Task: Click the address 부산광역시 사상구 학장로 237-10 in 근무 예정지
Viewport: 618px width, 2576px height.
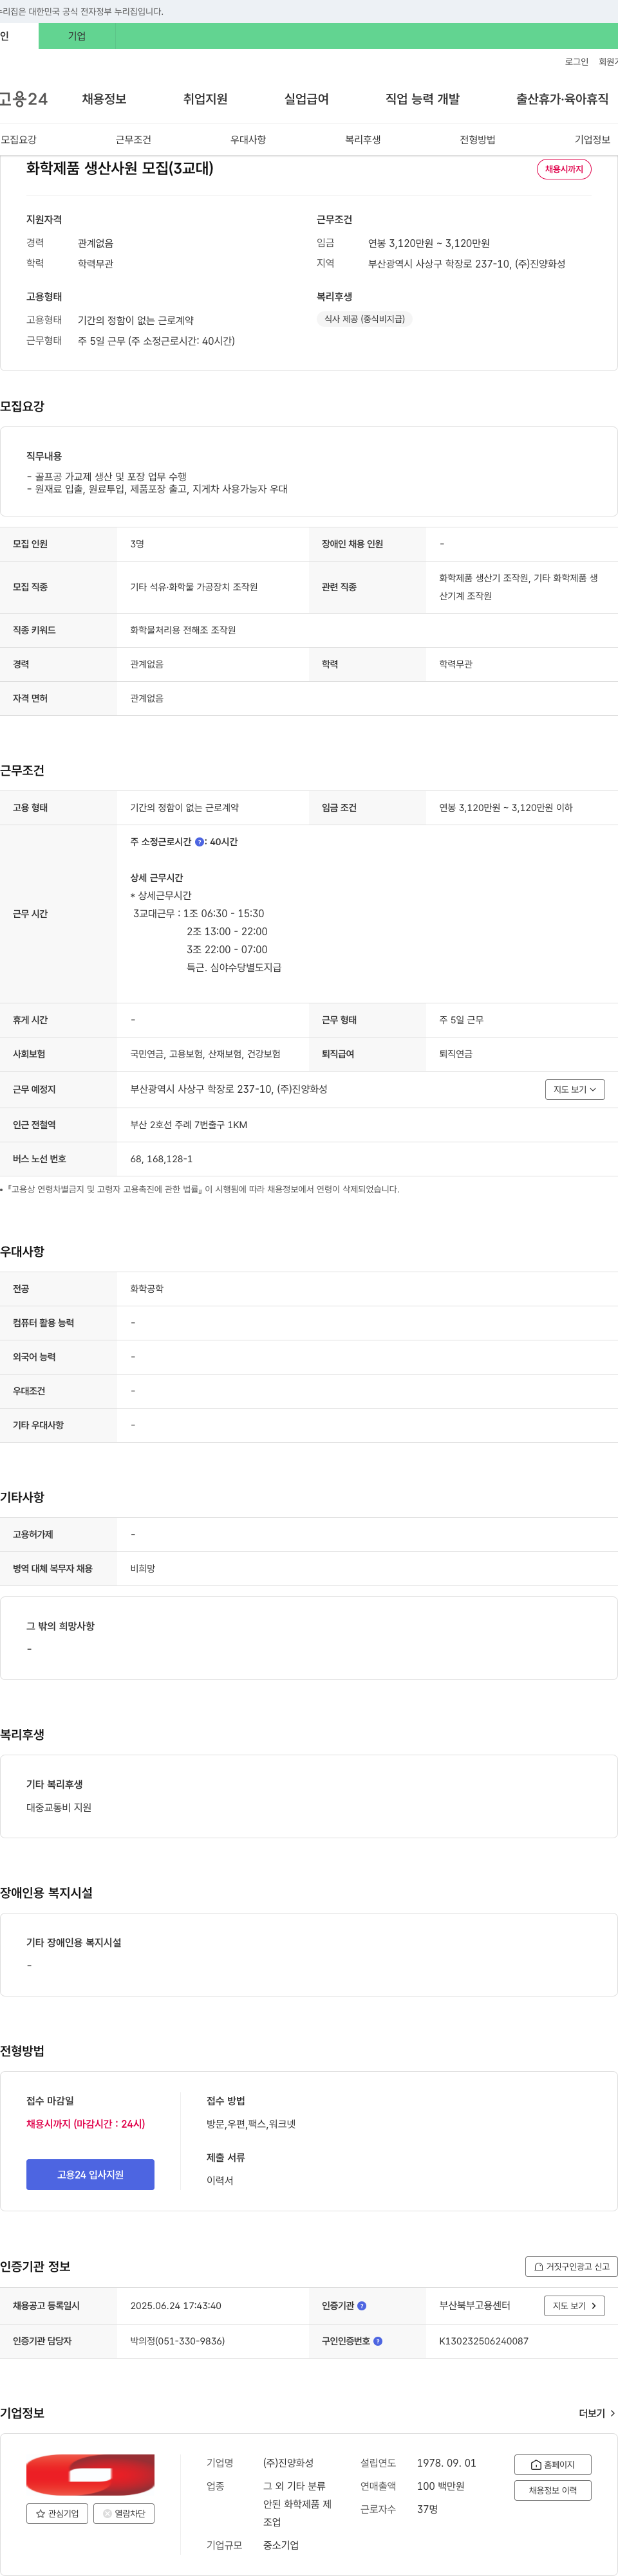Action: [229, 1089]
